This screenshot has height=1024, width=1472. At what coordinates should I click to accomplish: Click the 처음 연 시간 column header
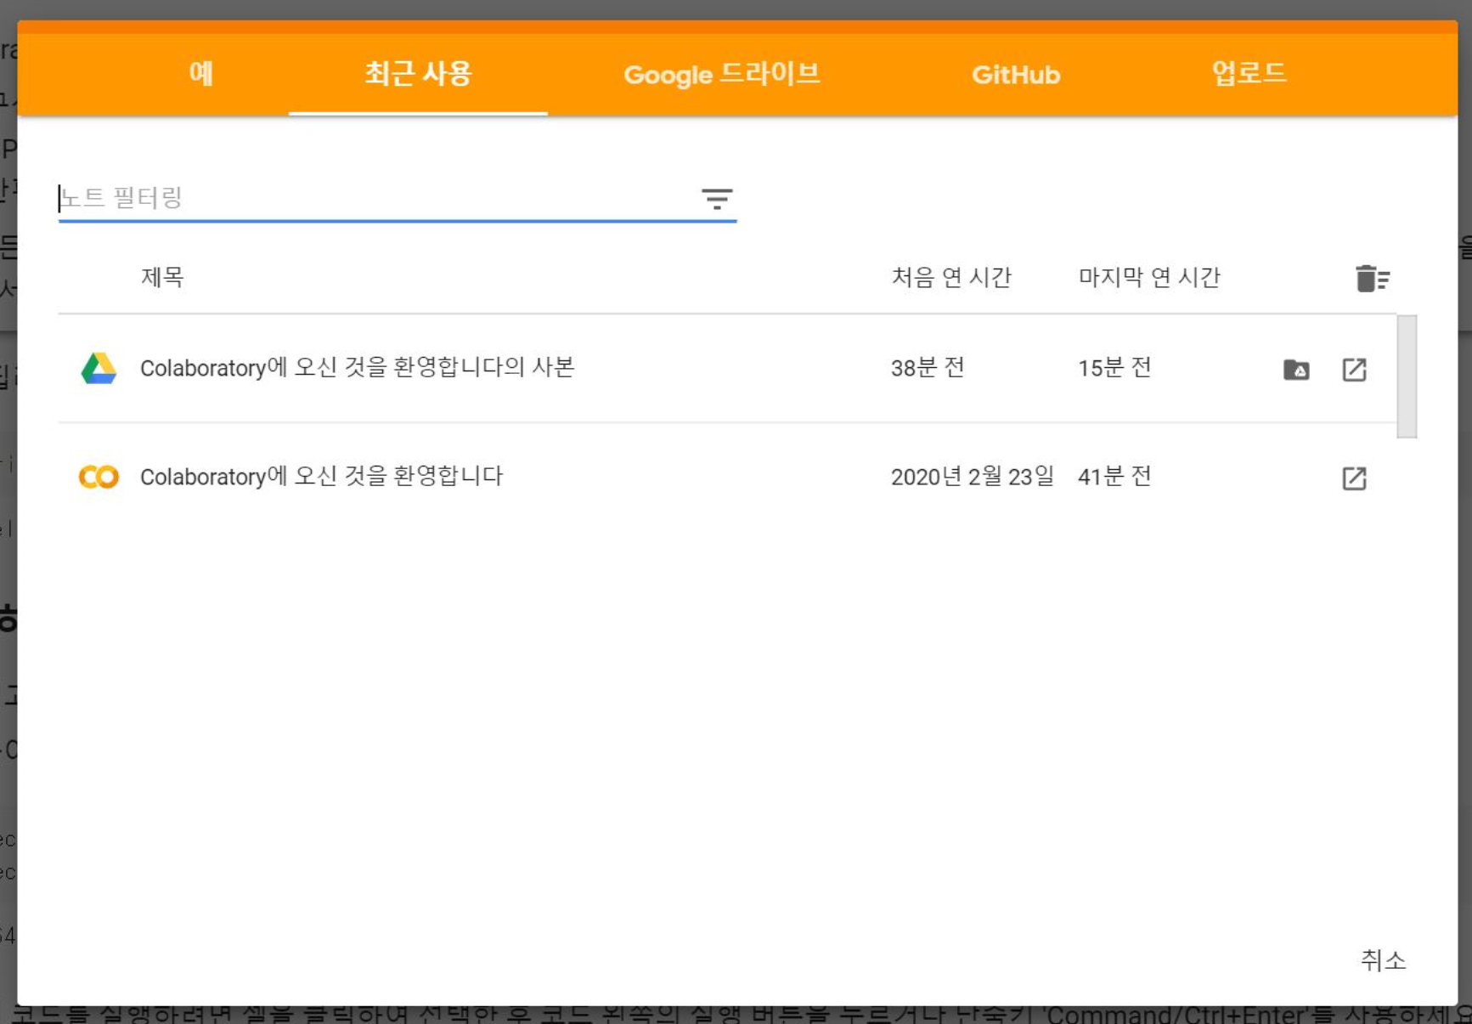[950, 277]
